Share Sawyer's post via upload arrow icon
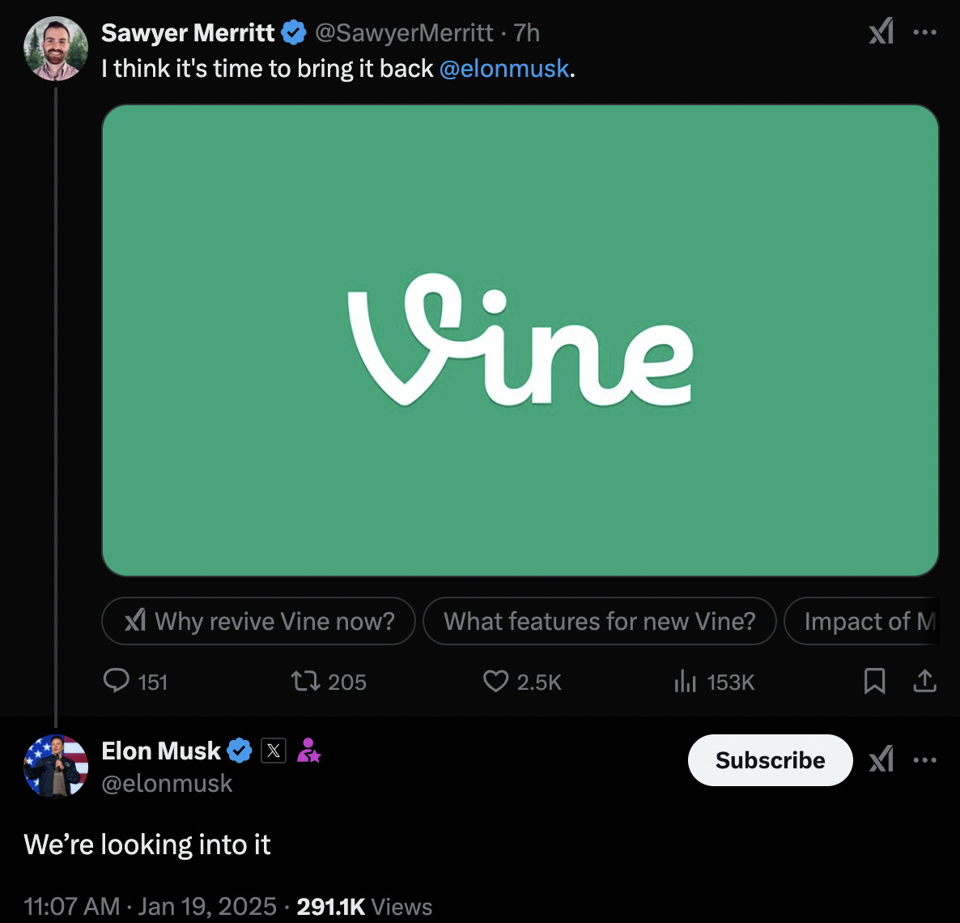The width and height of the screenshot is (960, 923). (924, 681)
